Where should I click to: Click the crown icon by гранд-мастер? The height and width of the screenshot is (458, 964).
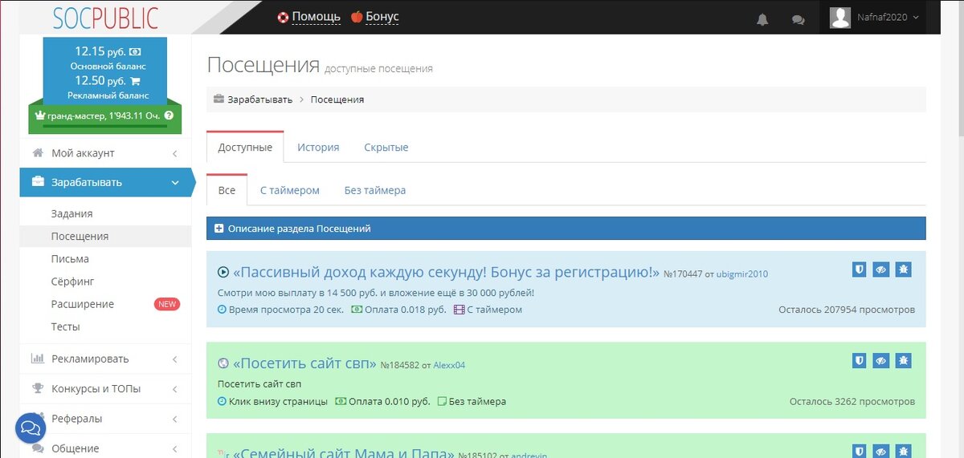(41, 116)
